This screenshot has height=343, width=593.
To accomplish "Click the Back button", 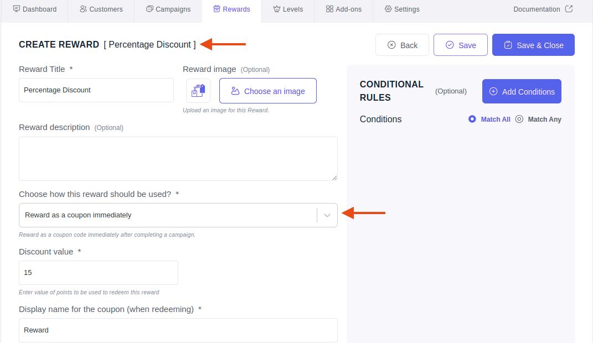I will [402, 45].
